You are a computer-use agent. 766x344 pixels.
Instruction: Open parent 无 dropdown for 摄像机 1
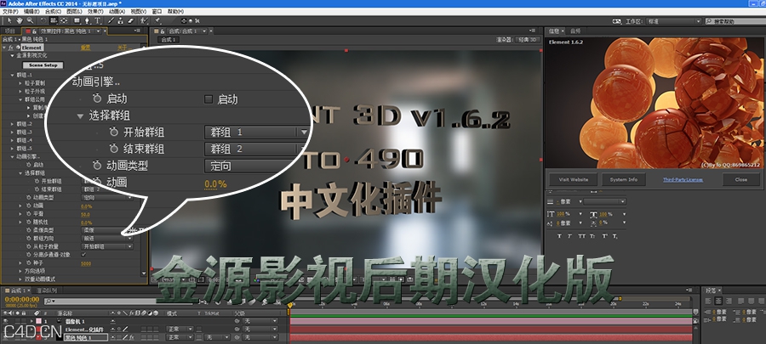pyautogui.click(x=260, y=321)
